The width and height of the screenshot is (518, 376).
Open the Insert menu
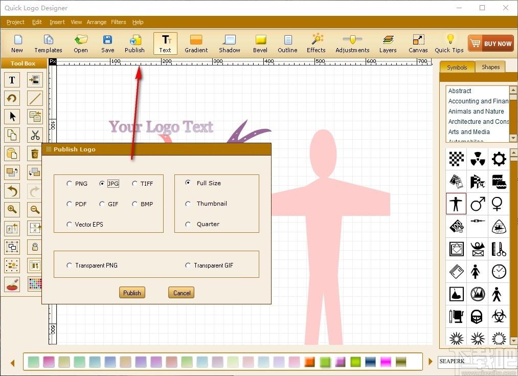pos(57,22)
